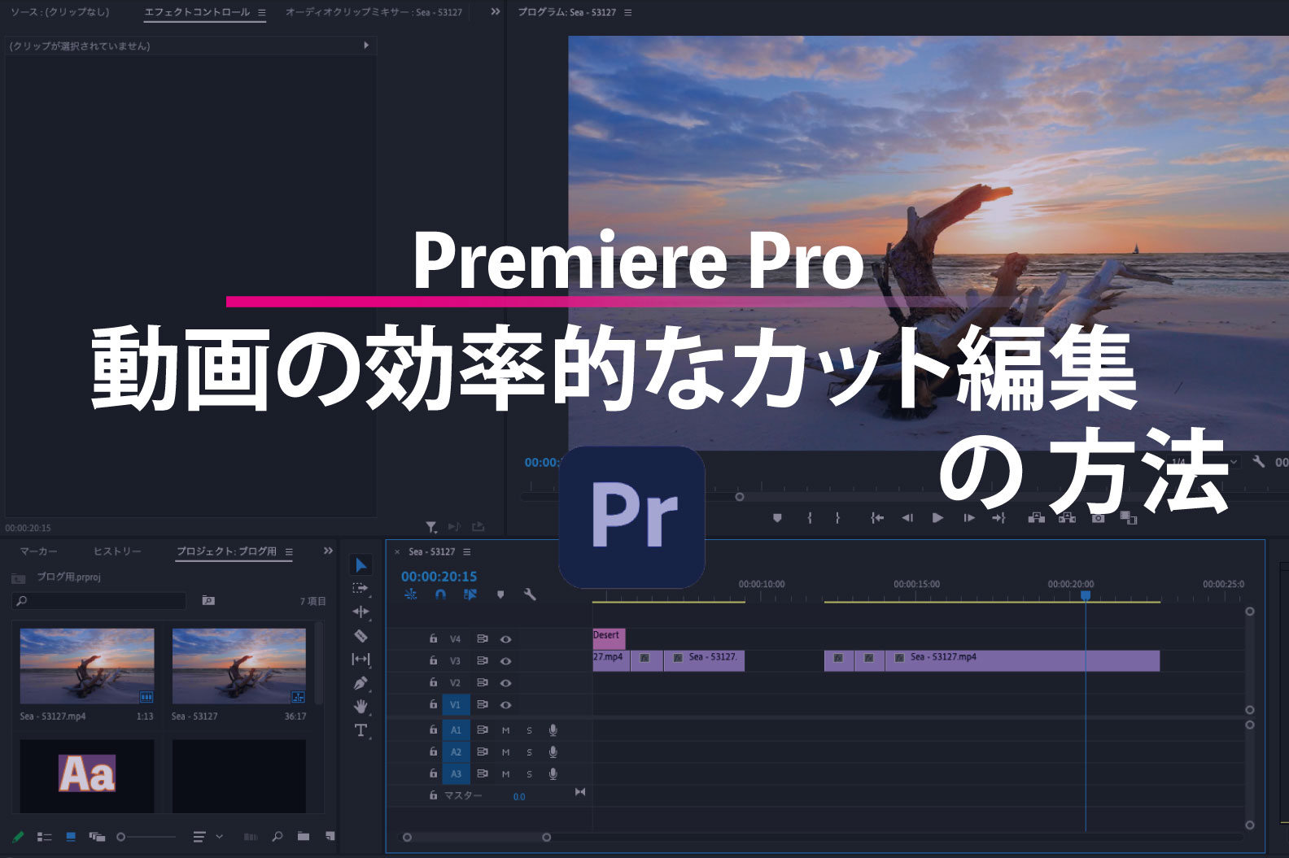Select the Razor tool
The width and height of the screenshot is (1289, 858).
[x=360, y=635]
